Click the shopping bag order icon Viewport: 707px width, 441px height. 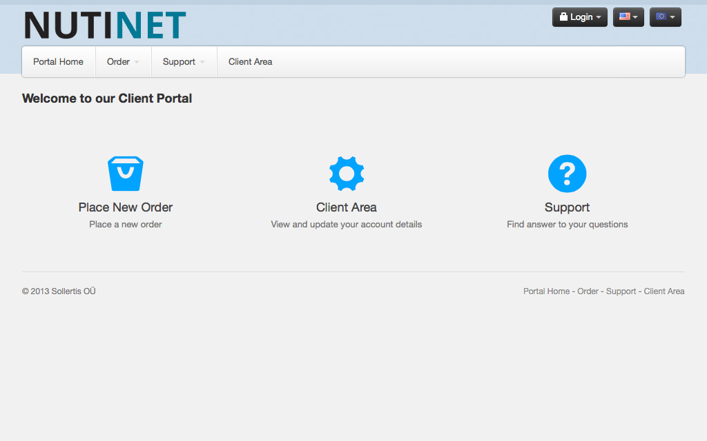click(125, 174)
